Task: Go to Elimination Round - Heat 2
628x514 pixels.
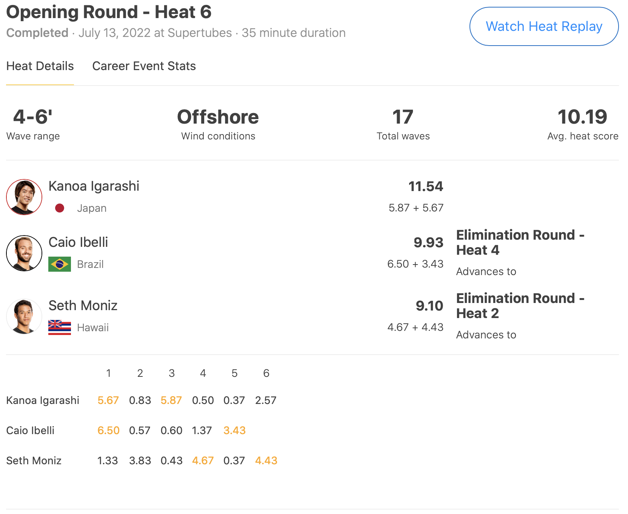Action: pos(520,306)
